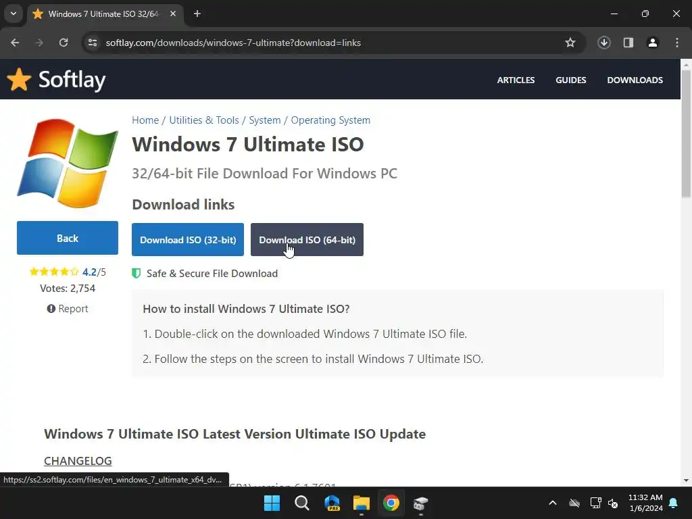Viewport: 692px width, 519px height.
Task: Open the Chrome profile icon
Action: coord(653,43)
